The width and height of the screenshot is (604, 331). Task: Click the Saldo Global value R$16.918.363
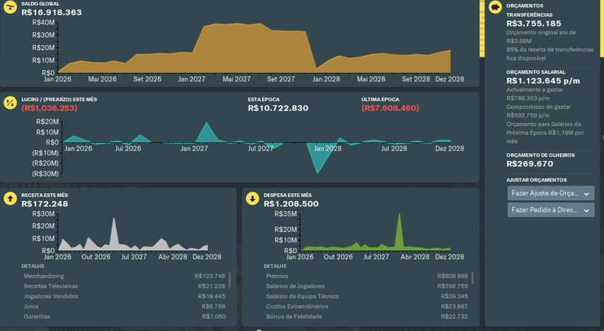point(52,12)
